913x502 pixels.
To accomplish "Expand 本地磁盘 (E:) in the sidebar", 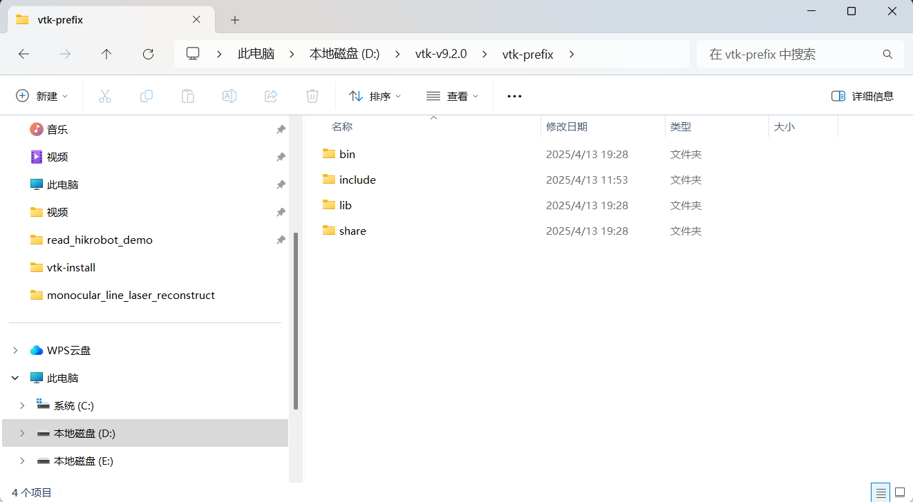I will 21,461.
